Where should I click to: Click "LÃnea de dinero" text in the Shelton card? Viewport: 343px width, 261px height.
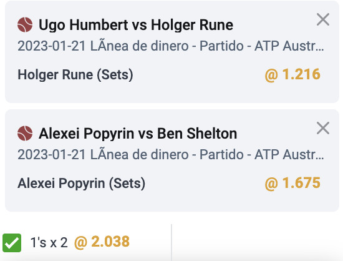140,155
